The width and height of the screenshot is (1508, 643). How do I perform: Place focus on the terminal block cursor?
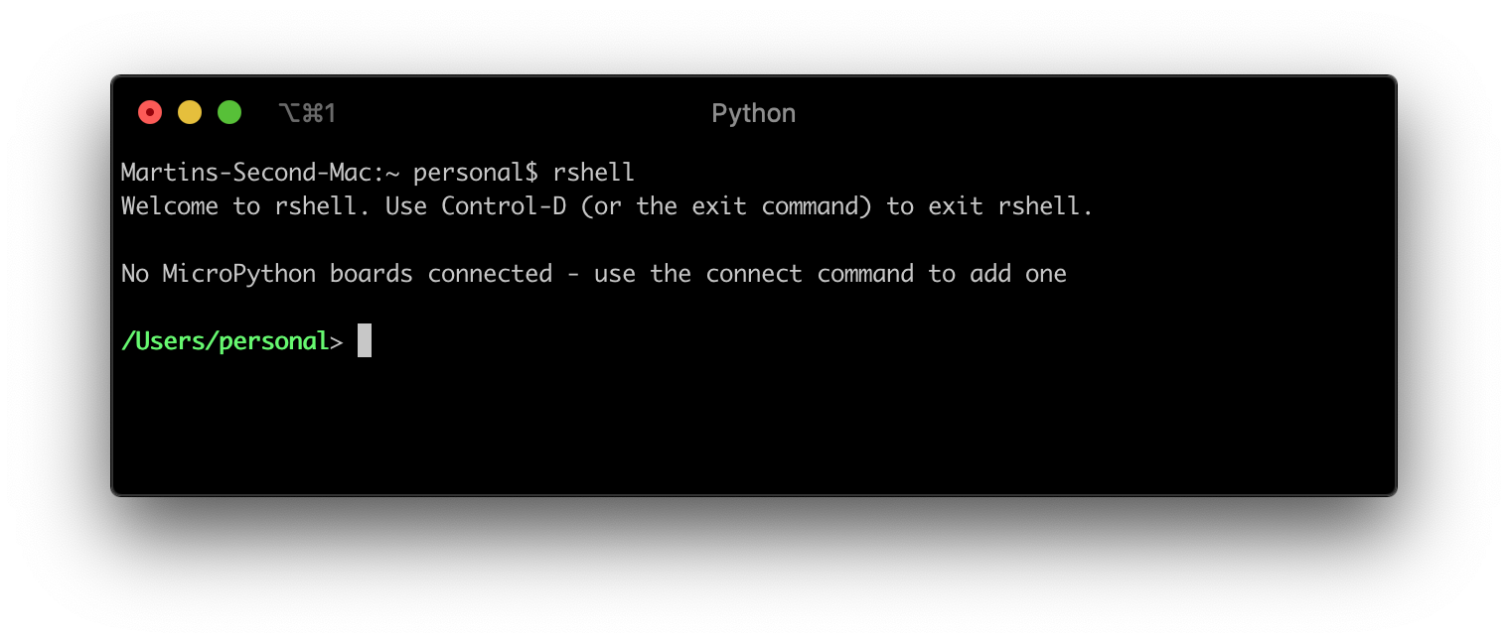tap(364, 340)
